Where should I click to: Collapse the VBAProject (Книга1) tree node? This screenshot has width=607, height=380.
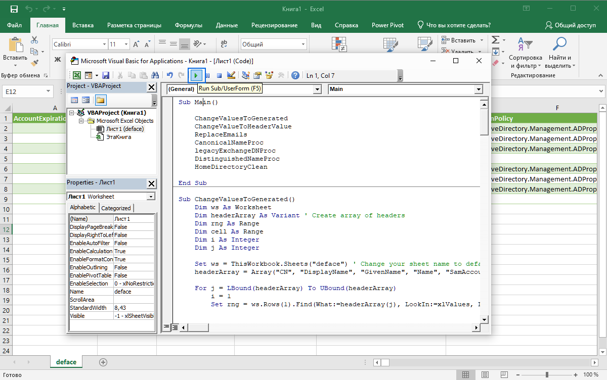click(x=72, y=113)
